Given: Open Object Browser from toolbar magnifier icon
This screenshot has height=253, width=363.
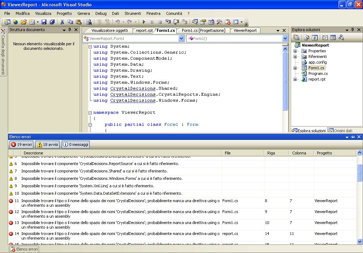Looking at the screenshot, I should [195, 22].
